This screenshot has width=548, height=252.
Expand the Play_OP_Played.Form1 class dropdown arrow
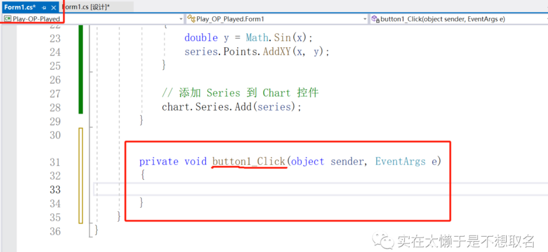tap(364, 19)
